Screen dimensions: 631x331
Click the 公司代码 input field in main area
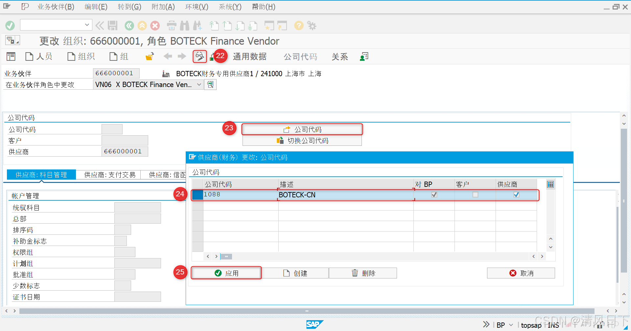coord(112,129)
